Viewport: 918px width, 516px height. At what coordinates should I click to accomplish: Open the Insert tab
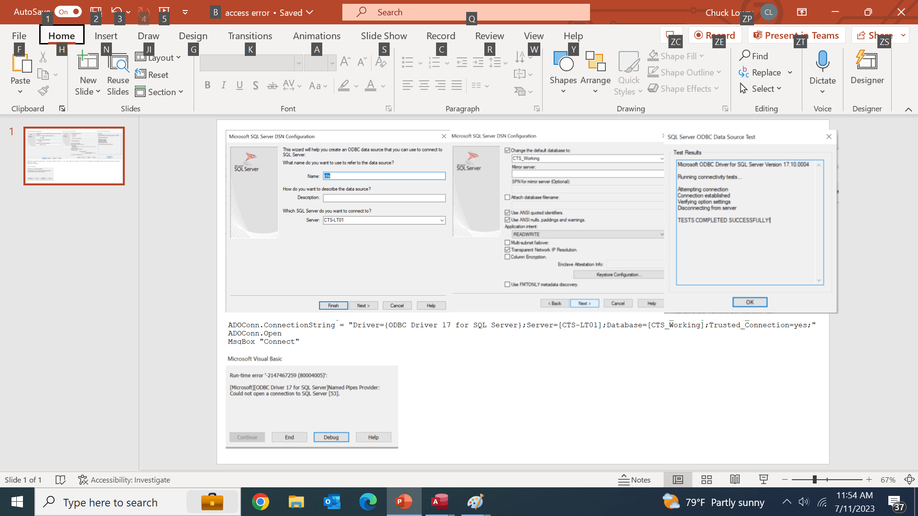(x=106, y=36)
